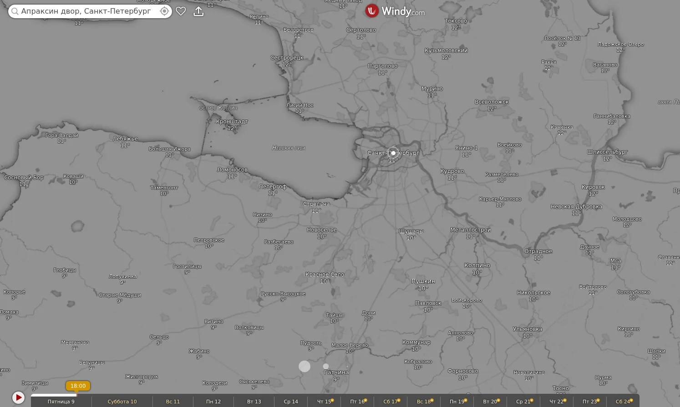680x407 pixels.
Task: Jump to Пн 19 on the timeline
Action: point(457,402)
